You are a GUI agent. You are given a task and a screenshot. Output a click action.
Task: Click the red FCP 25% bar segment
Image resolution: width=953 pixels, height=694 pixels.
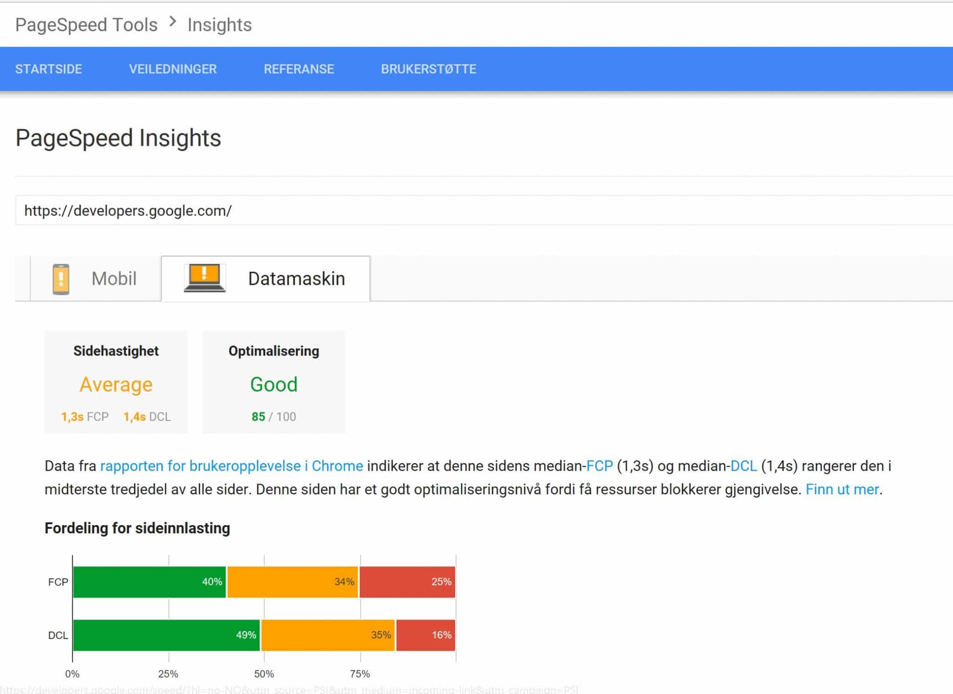coord(407,582)
